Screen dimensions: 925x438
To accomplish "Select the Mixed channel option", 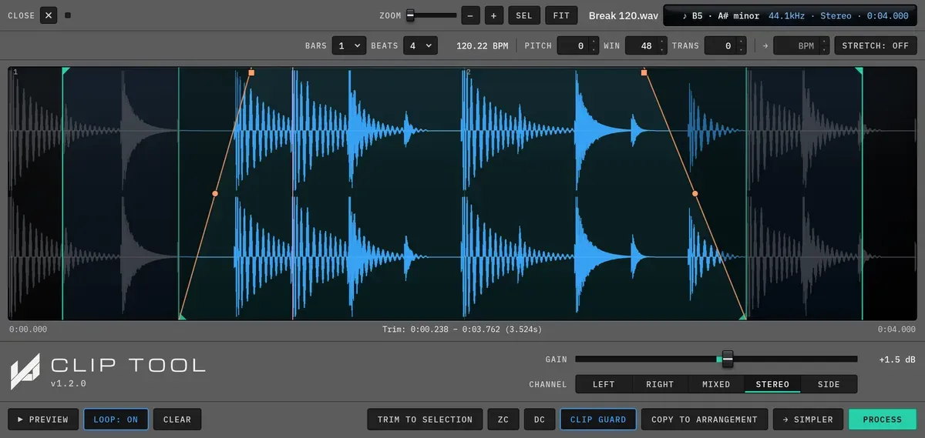I will [716, 384].
